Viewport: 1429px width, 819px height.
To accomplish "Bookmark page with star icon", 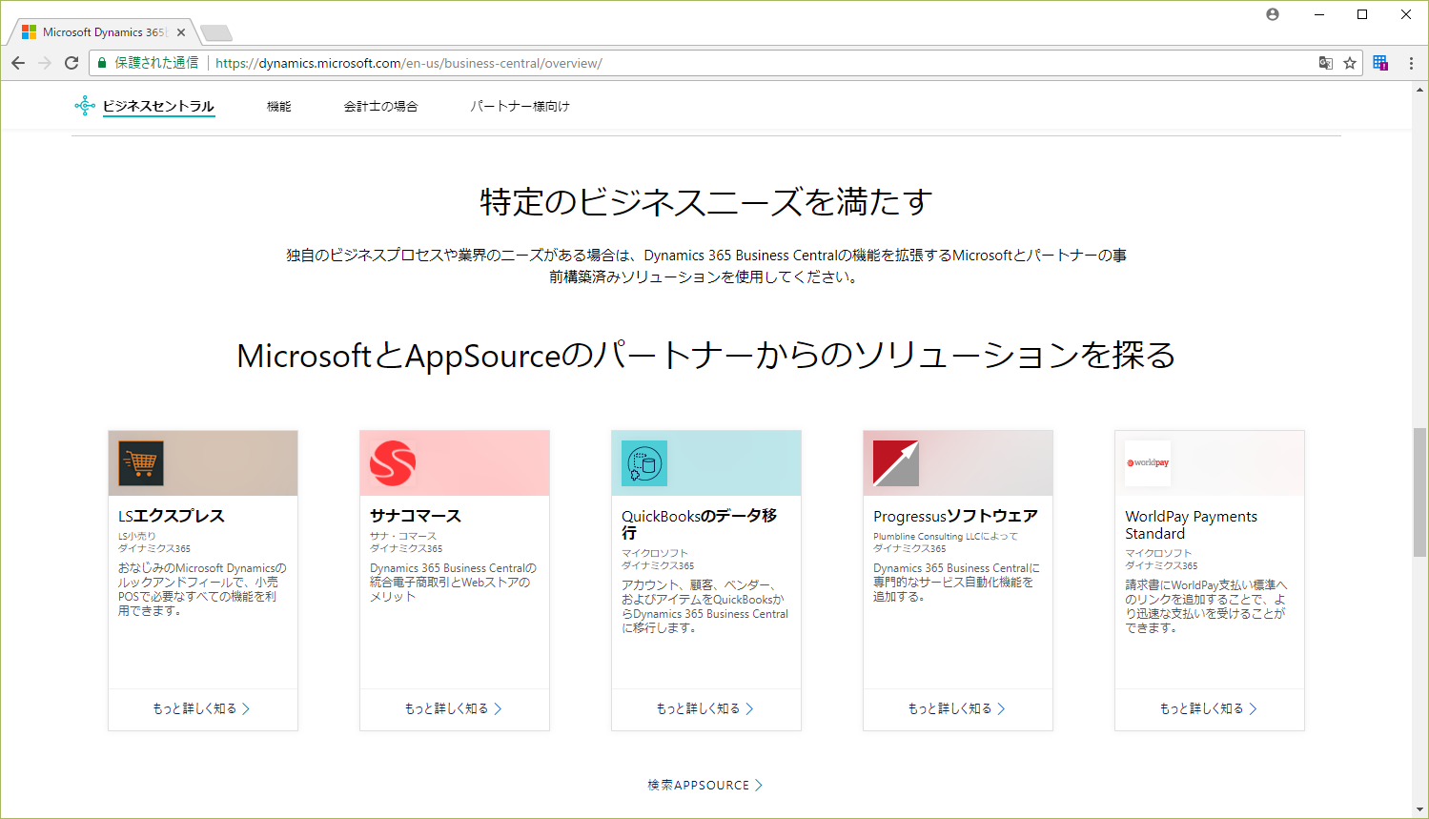I will 1350,63.
